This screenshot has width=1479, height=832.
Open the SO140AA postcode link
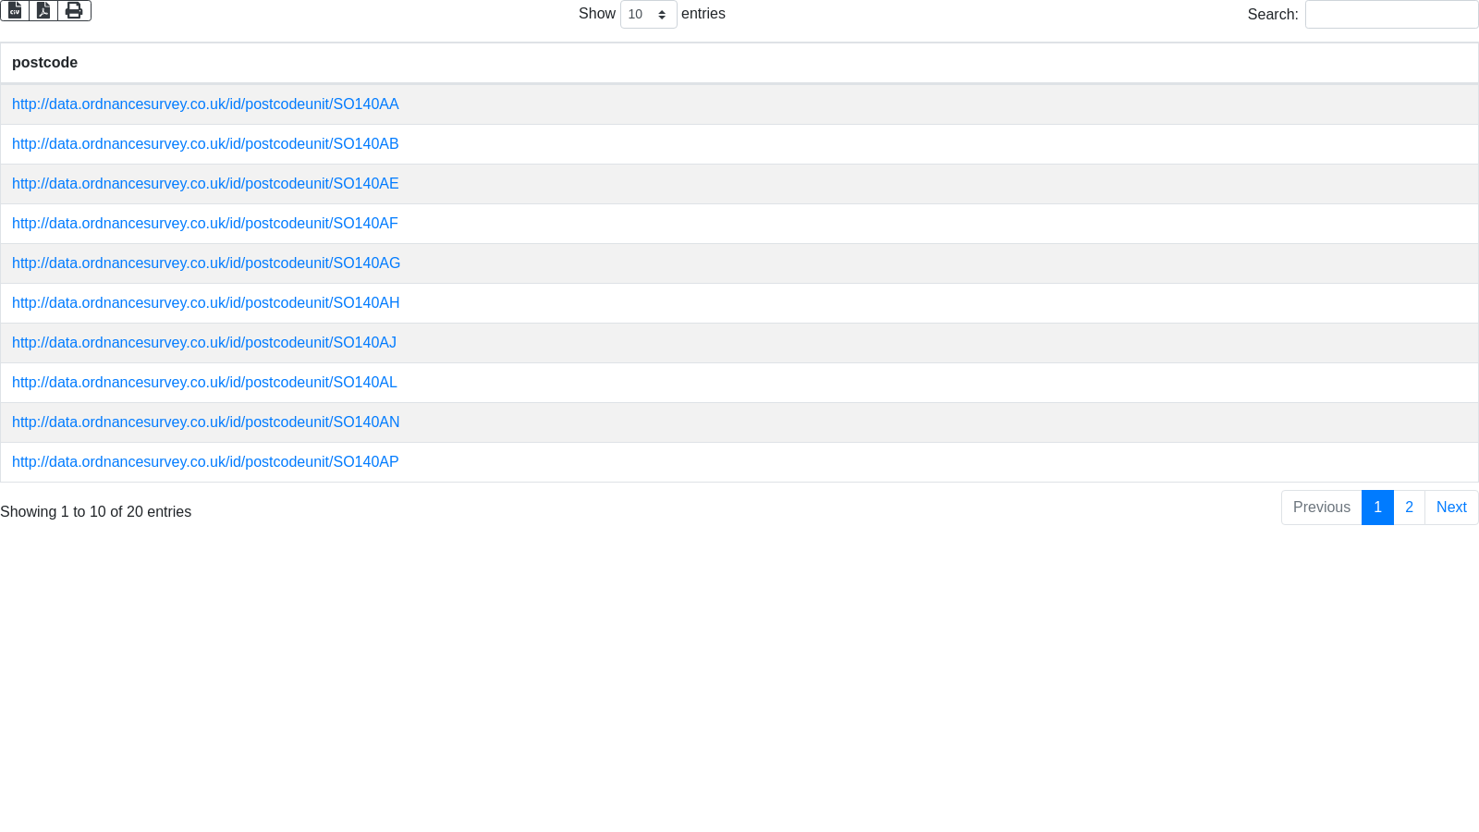tap(205, 104)
